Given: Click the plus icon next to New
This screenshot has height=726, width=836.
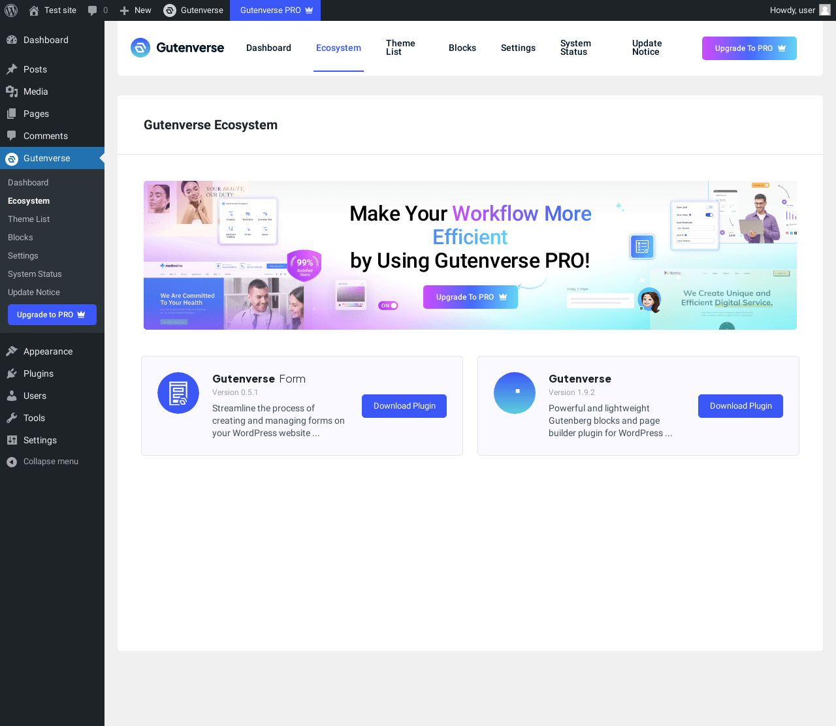Looking at the screenshot, I should point(124,10).
